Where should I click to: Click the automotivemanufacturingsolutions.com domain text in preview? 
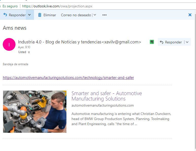click(x=102, y=106)
